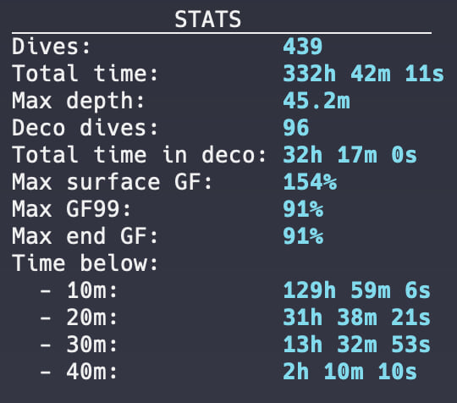Click the max depth value 45.2m
Image resolution: width=457 pixels, height=403 pixels.
pyautogui.click(x=317, y=101)
